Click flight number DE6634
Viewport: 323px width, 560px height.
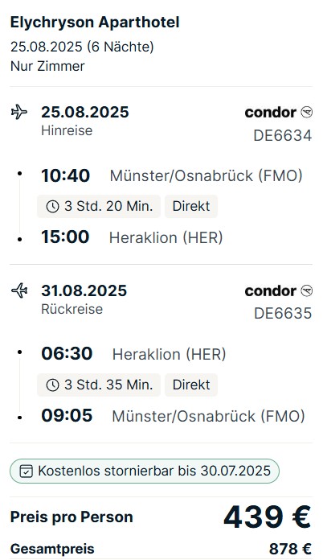(283, 136)
